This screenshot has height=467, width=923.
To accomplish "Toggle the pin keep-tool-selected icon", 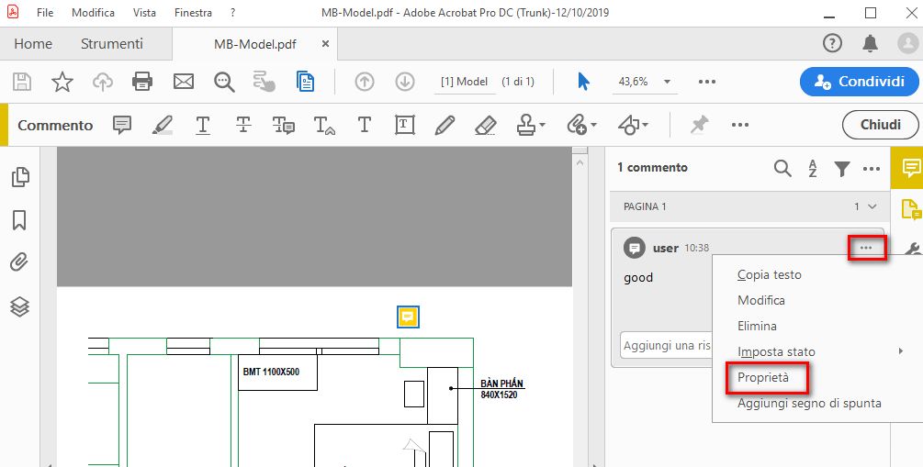I will pyautogui.click(x=699, y=124).
